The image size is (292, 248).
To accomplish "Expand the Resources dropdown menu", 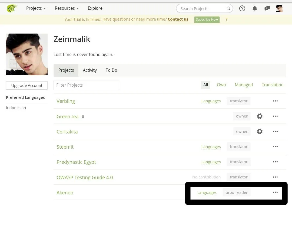I will (67, 8).
